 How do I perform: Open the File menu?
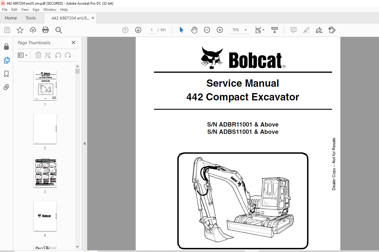pyautogui.click(x=5, y=10)
